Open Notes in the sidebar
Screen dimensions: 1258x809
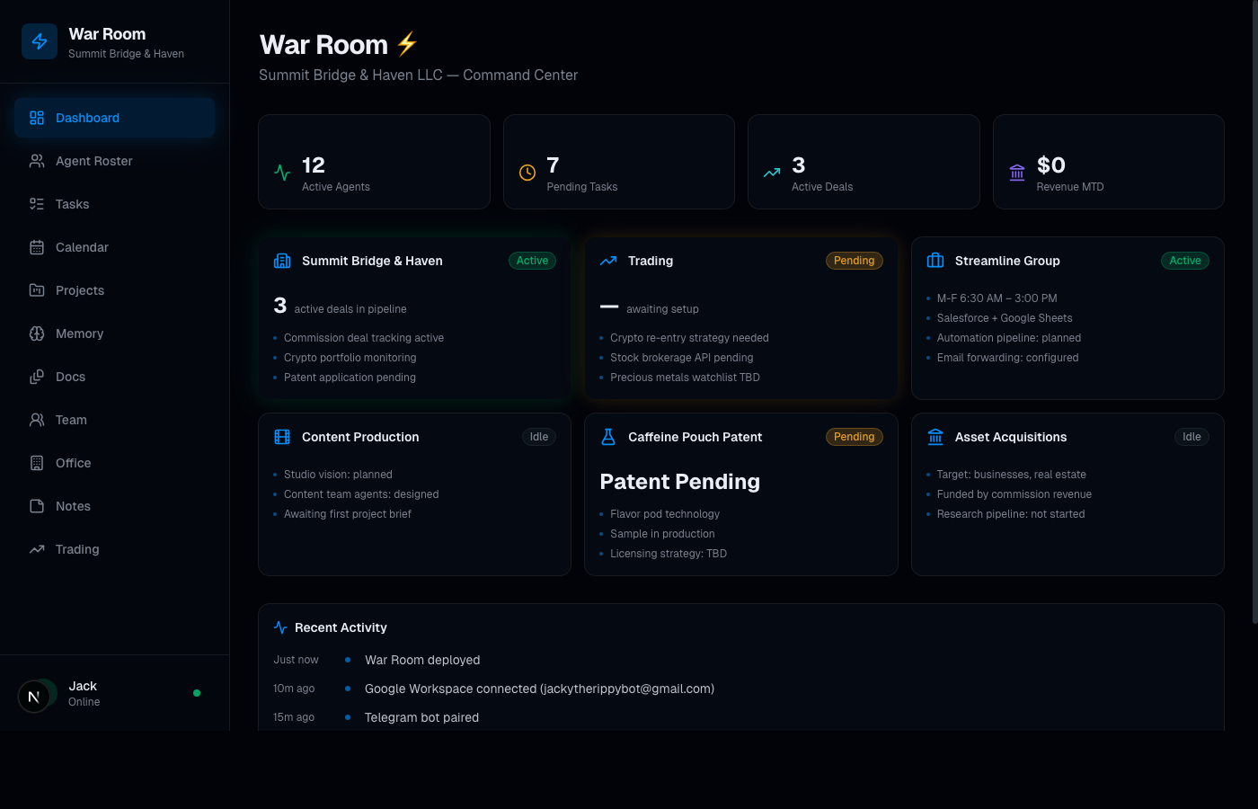tap(115, 506)
